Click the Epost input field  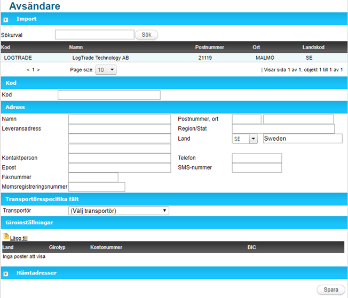[118, 168]
